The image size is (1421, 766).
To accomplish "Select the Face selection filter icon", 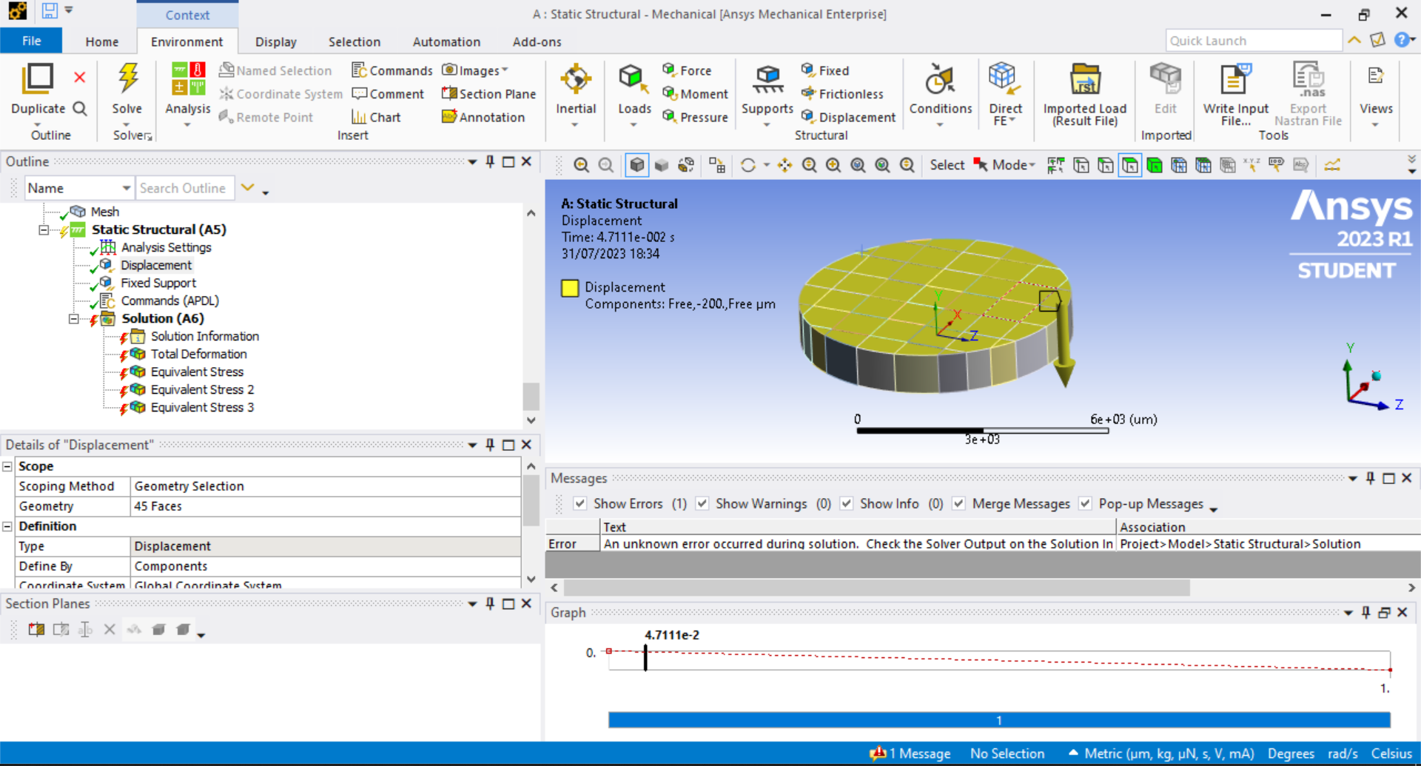I will click(x=1130, y=165).
